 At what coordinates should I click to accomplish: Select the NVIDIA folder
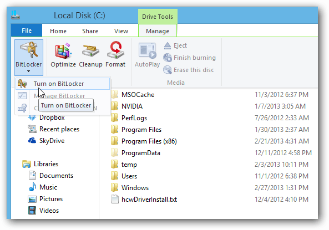(x=132, y=106)
